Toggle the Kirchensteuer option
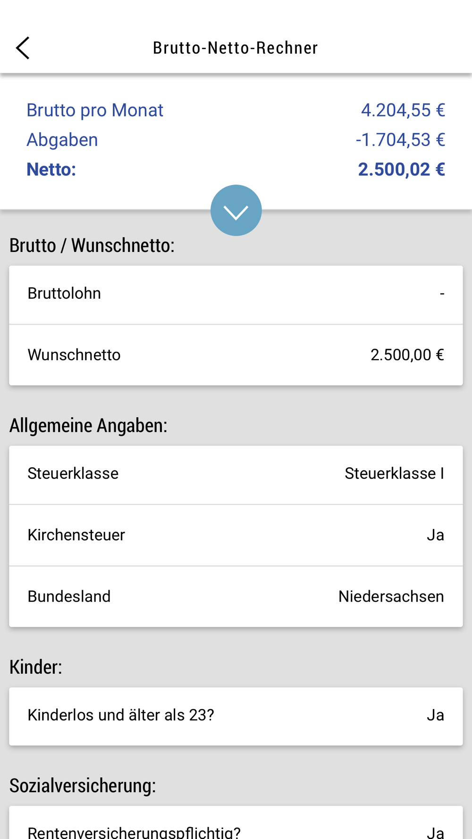This screenshot has height=839, width=472. [236, 535]
